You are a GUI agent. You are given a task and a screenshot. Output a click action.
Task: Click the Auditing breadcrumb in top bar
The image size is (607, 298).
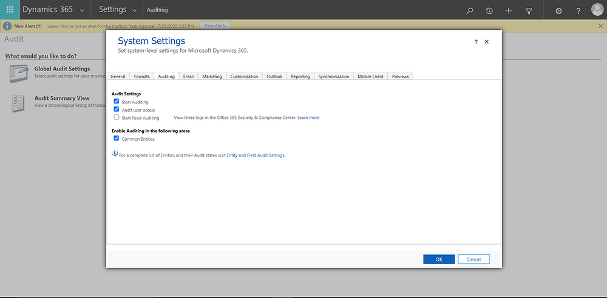click(157, 10)
